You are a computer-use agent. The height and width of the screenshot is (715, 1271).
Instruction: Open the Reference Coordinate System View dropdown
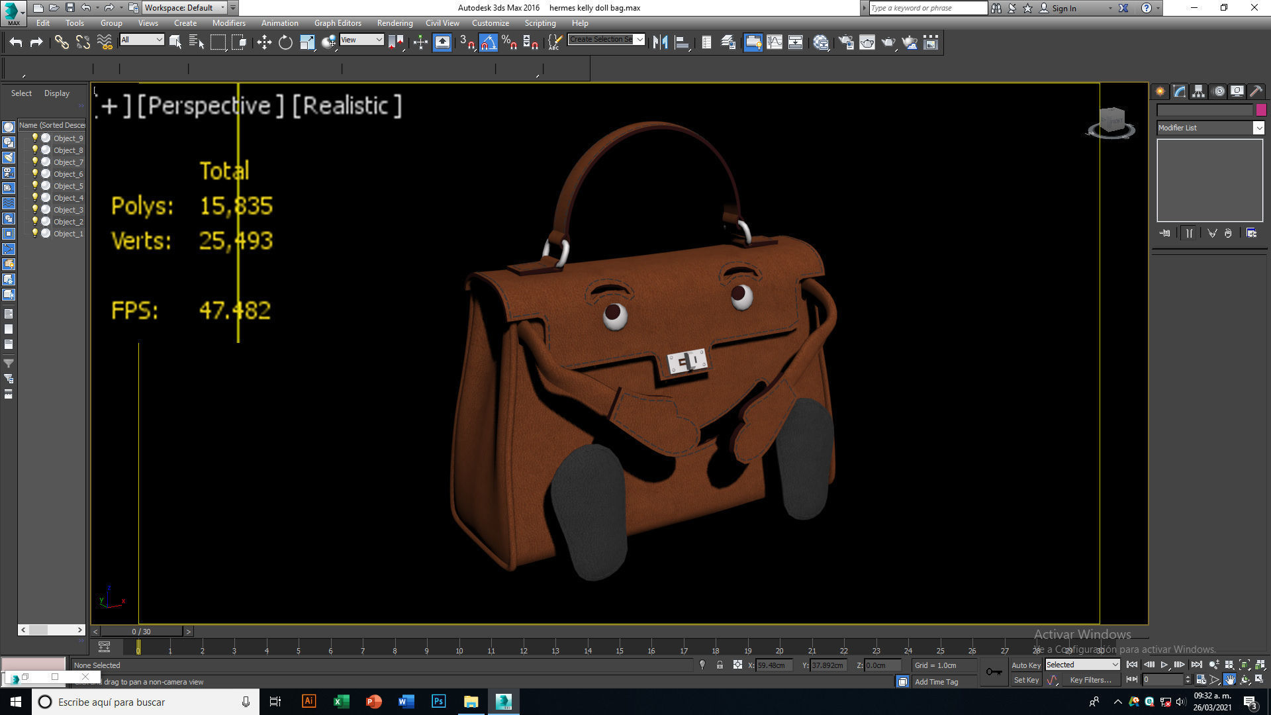(x=361, y=40)
